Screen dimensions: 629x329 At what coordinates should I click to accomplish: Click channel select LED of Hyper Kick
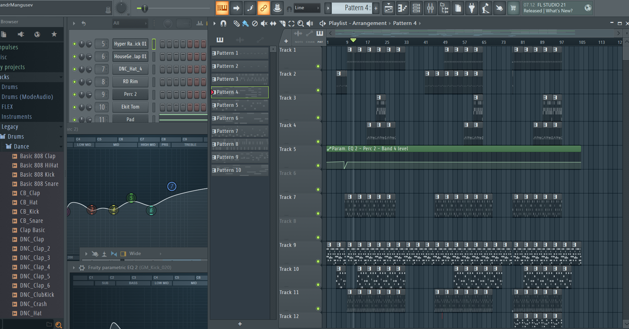tap(154, 44)
